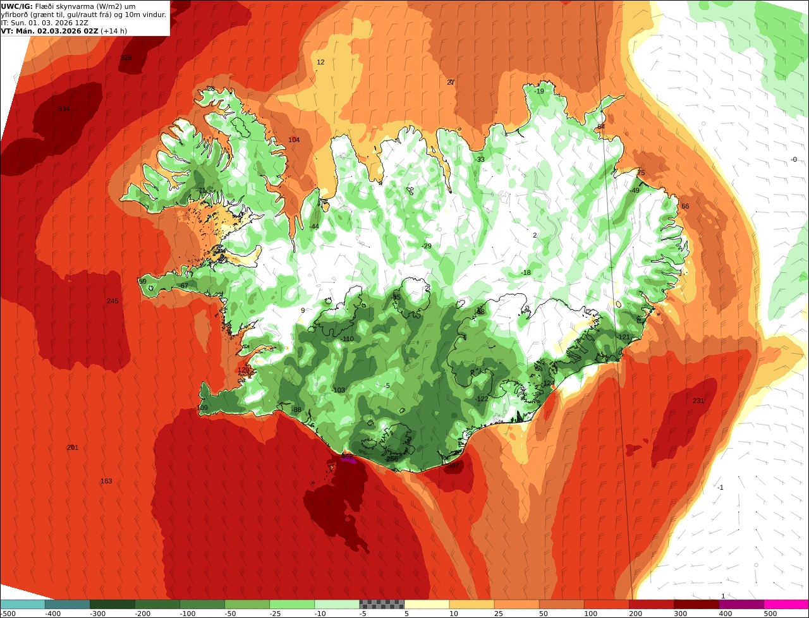Select the '-110' value in south-central Iceland
Viewport: 809px width, 618px height.
tap(347, 339)
